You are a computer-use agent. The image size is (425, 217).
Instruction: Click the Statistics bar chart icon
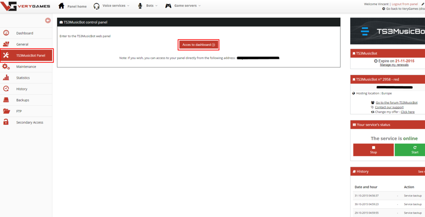pyautogui.click(x=6, y=78)
